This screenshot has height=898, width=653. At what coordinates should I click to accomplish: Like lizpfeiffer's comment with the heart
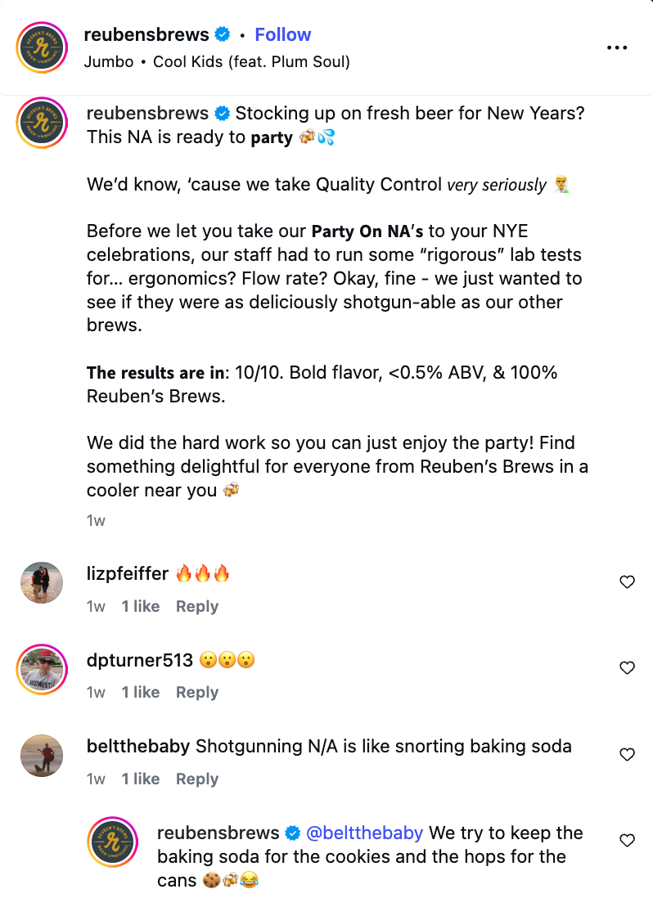click(627, 582)
